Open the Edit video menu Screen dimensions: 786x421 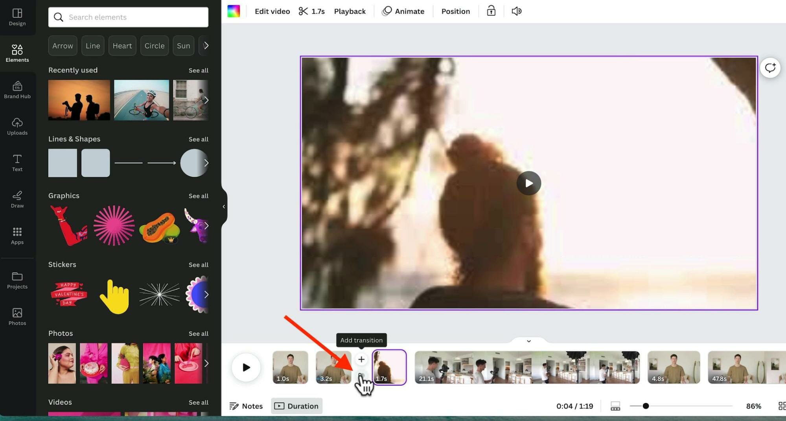coord(272,11)
